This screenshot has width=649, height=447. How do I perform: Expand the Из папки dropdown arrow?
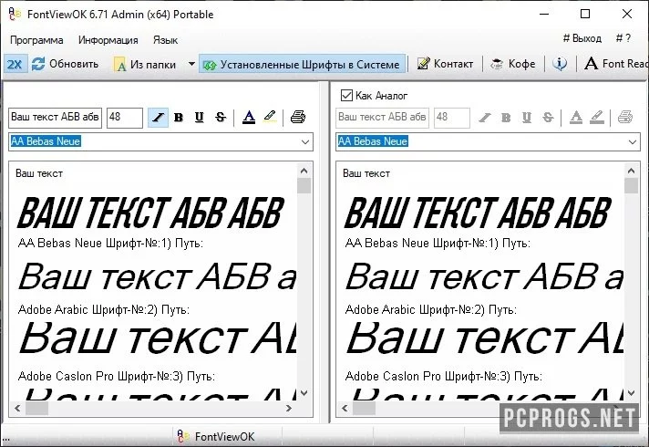191,64
